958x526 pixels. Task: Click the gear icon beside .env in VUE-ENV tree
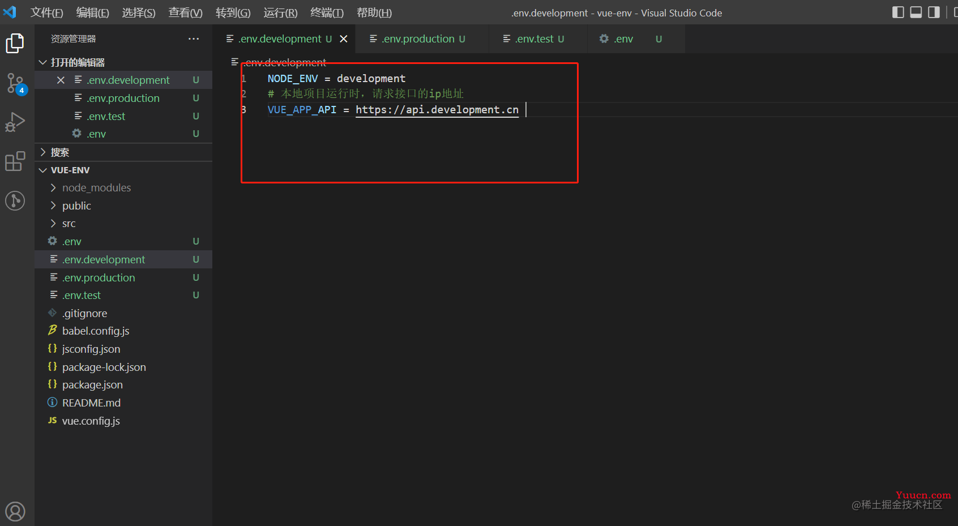click(52, 241)
